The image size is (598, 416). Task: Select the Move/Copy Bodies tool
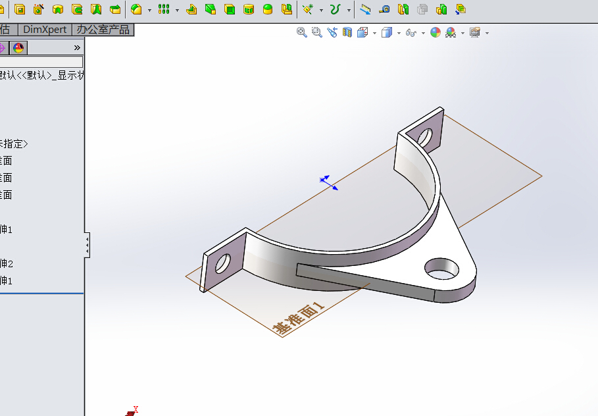coord(461,9)
